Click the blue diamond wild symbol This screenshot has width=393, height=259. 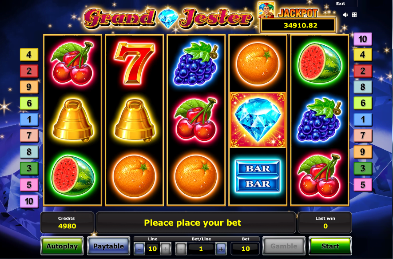[x=258, y=120]
